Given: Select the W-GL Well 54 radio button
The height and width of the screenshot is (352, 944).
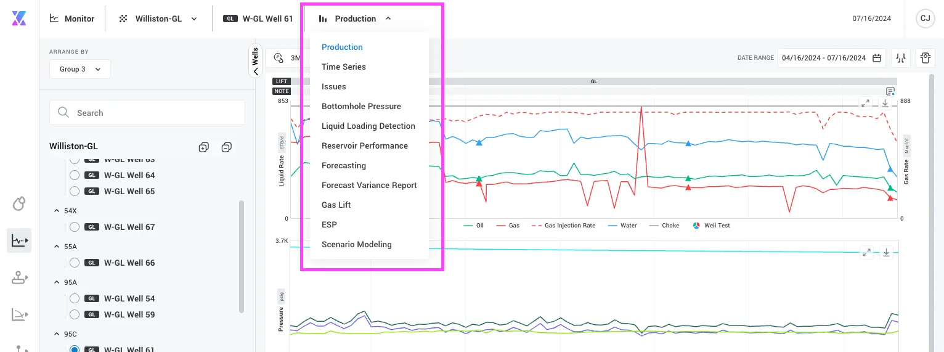Looking at the screenshot, I should (x=75, y=298).
